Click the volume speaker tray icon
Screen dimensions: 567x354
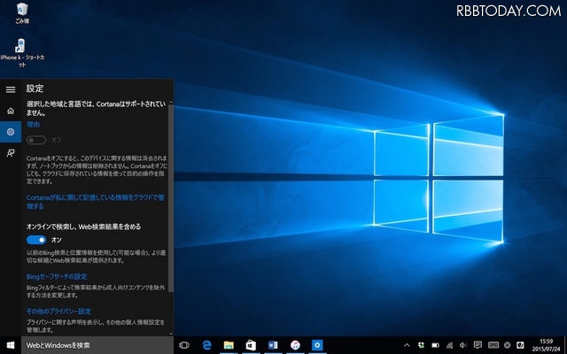click(x=463, y=345)
